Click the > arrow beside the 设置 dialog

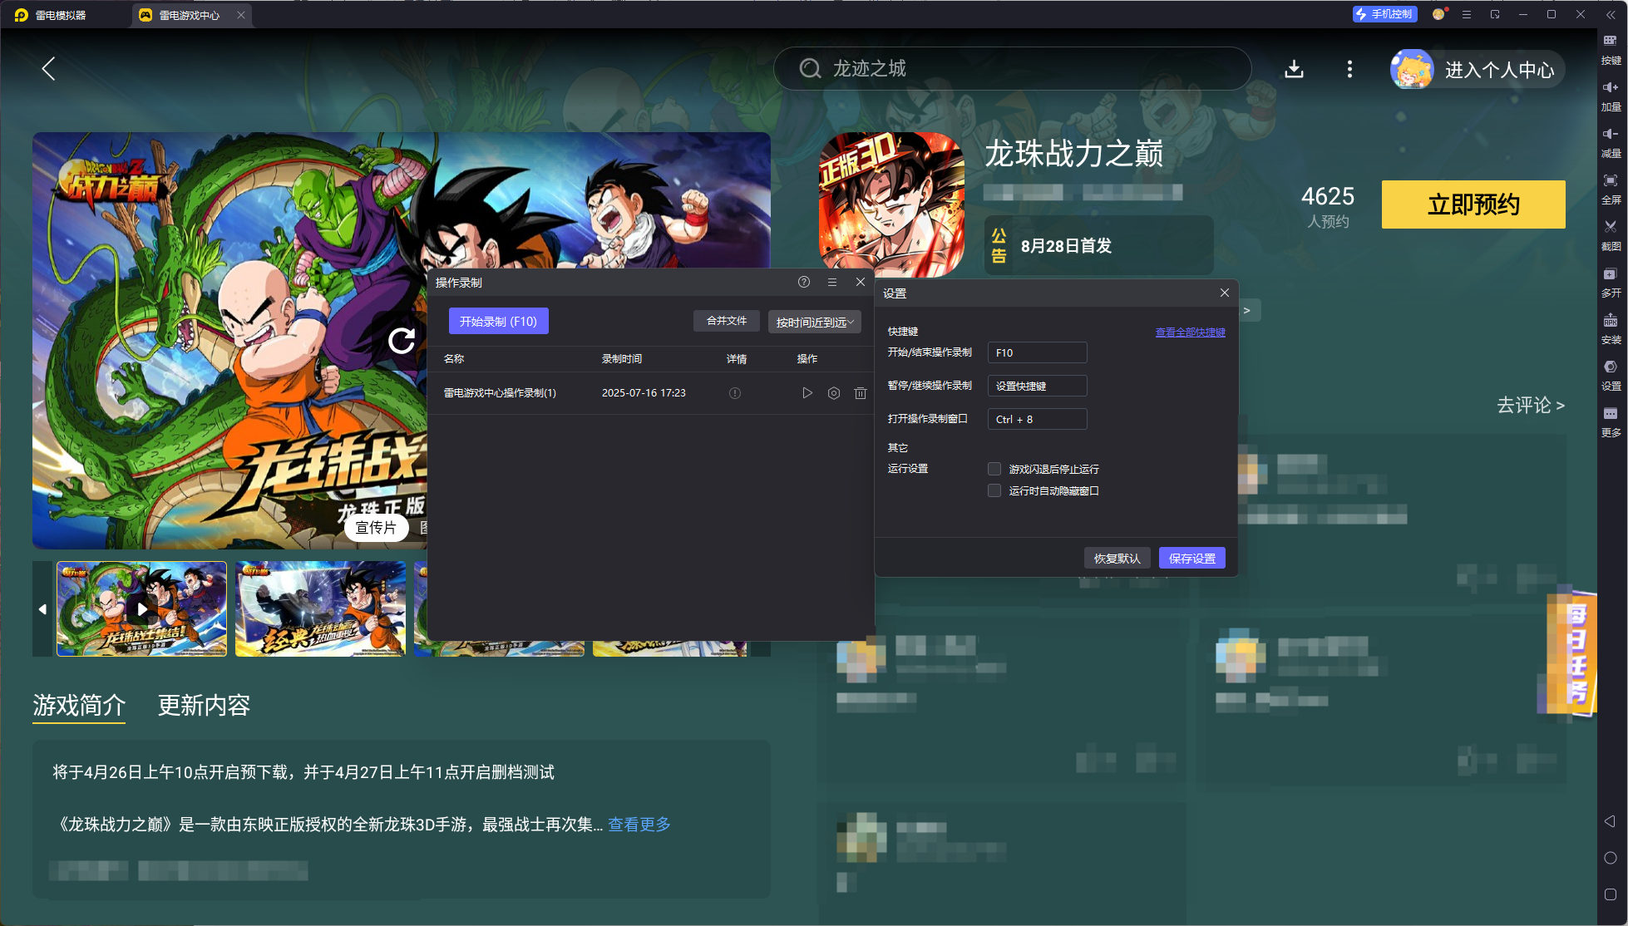pos(1247,310)
